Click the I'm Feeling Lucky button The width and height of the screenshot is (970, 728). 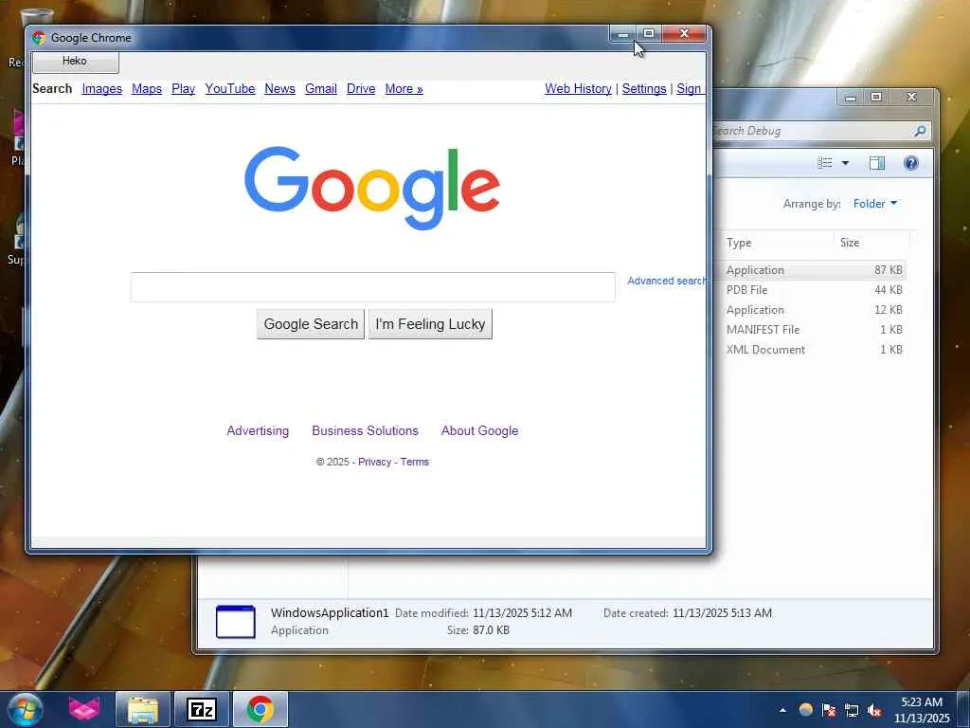coord(431,324)
